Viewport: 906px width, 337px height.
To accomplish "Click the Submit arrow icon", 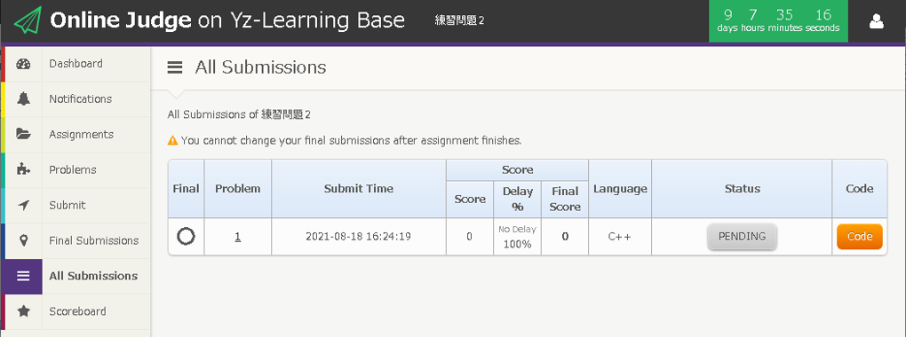I will pyautogui.click(x=23, y=206).
